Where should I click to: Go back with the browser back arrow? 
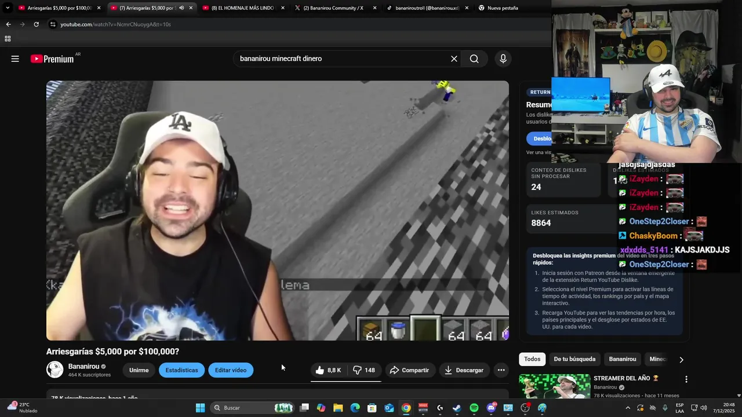pos(8,24)
